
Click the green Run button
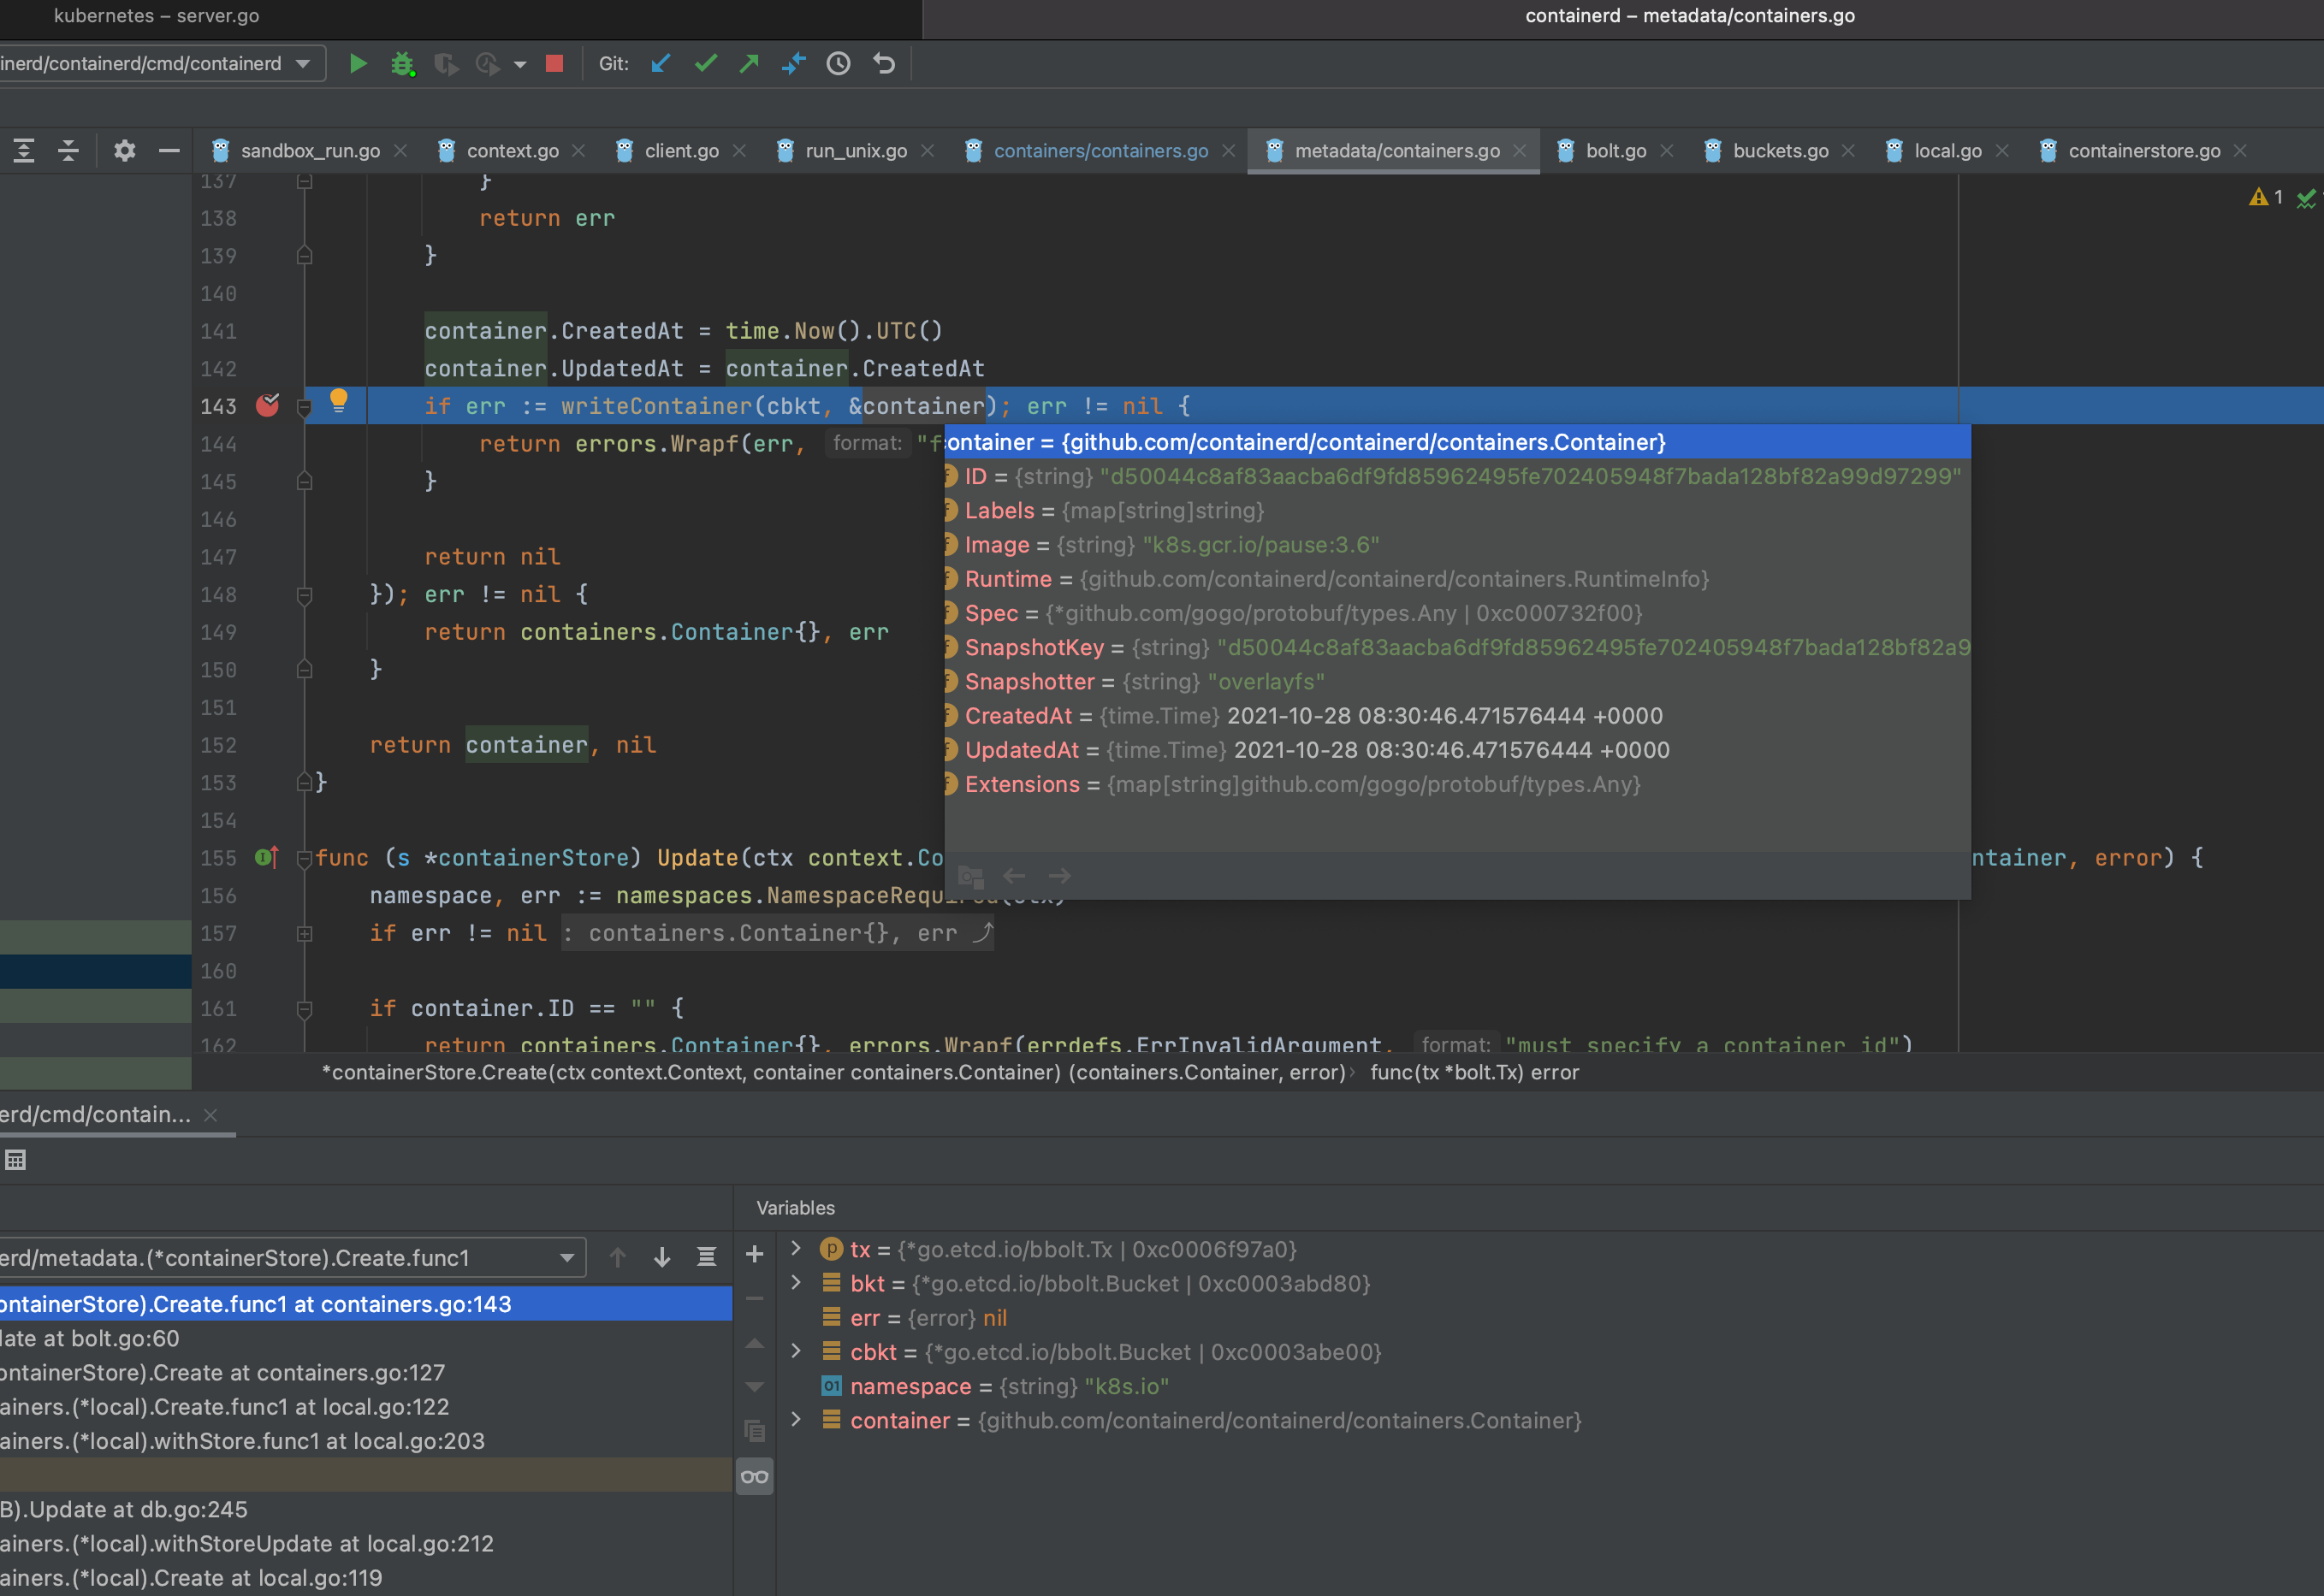pos(357,64)
